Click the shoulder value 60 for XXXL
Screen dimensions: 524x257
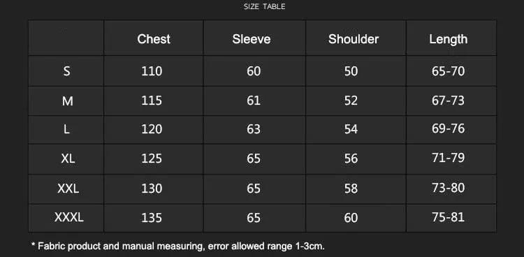tap(351, 218)
